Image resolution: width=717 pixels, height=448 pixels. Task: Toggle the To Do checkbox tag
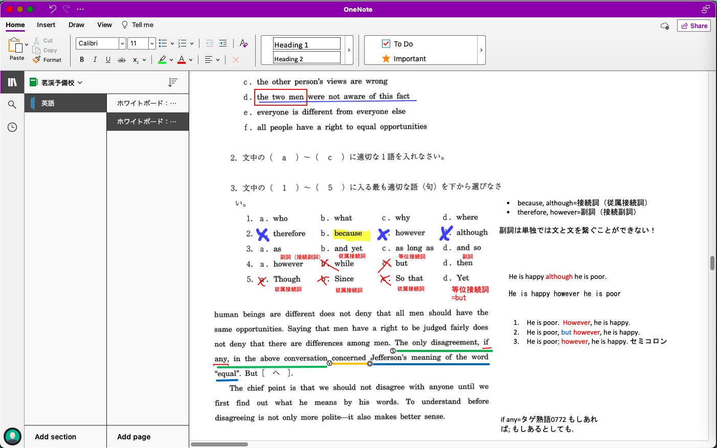386,44
